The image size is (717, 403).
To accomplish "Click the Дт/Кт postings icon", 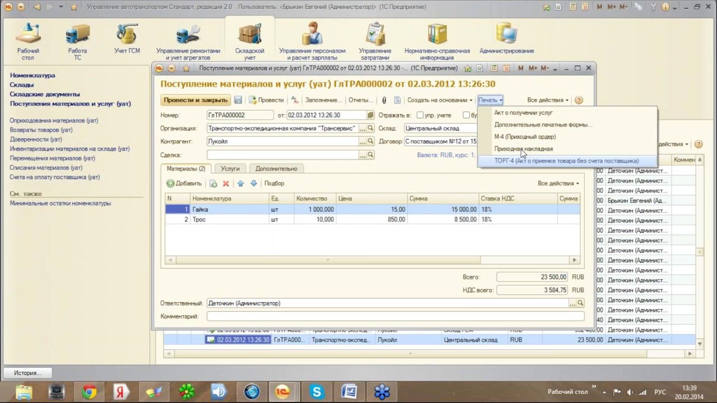I will click(295, 100).
